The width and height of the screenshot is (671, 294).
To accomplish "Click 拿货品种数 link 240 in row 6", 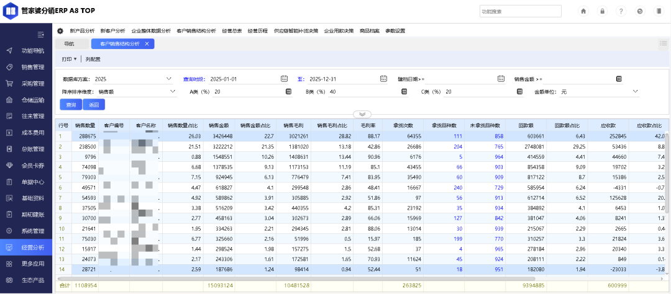I will 457,187.
